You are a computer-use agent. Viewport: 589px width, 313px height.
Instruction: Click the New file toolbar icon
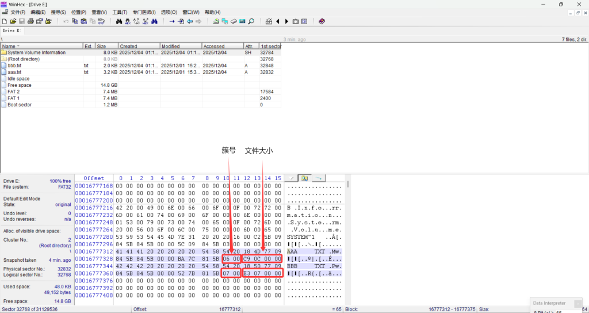(x=5, y=21)
